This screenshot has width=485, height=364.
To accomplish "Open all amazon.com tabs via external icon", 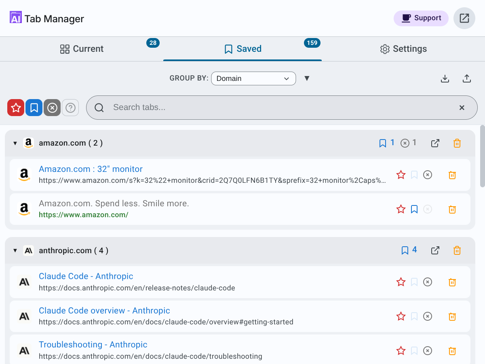I will [435, 143].
